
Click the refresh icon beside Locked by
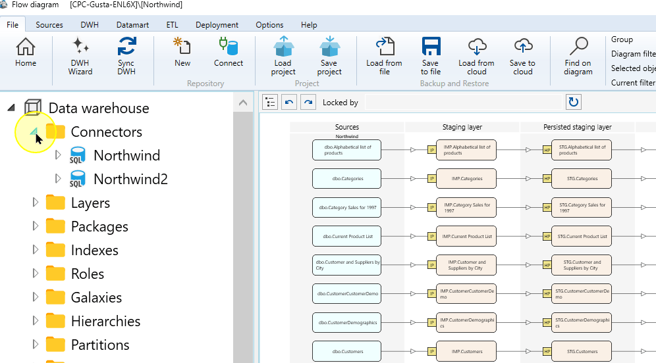[x=574, y=102]
